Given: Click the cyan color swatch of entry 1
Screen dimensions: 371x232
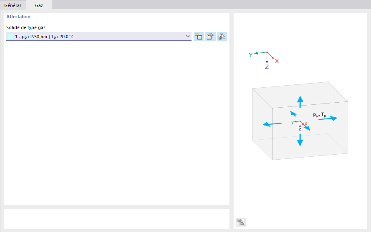Looking at the screenshot, I should tap(11, 37).
